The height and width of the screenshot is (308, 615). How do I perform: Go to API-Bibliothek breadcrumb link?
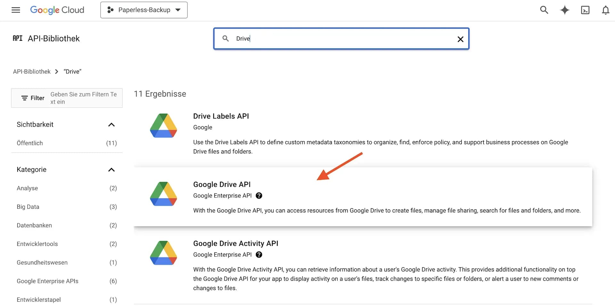(32, 71)
